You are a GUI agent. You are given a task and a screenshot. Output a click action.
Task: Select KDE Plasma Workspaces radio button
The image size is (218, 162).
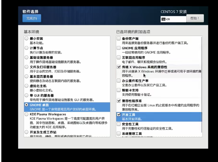[x=26, y=114]
